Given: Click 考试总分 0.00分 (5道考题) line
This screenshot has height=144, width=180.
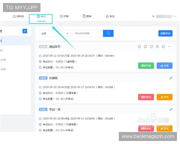Looking at the screenshot, I should 60,61.
